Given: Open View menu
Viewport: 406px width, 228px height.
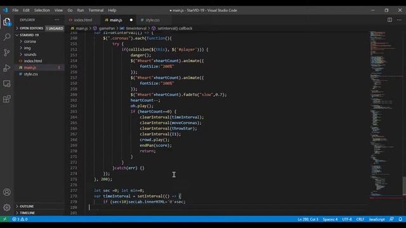Looking at the screenshot, I should pyautogui.click(x=58, y=10).
